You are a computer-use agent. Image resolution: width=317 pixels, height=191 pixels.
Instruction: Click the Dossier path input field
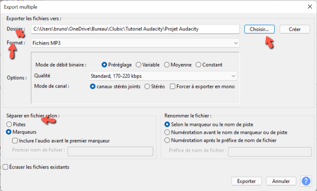[x=135, y=29]
